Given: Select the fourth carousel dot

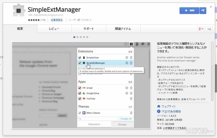Looking at the screenshot, I should pos(84,37).
